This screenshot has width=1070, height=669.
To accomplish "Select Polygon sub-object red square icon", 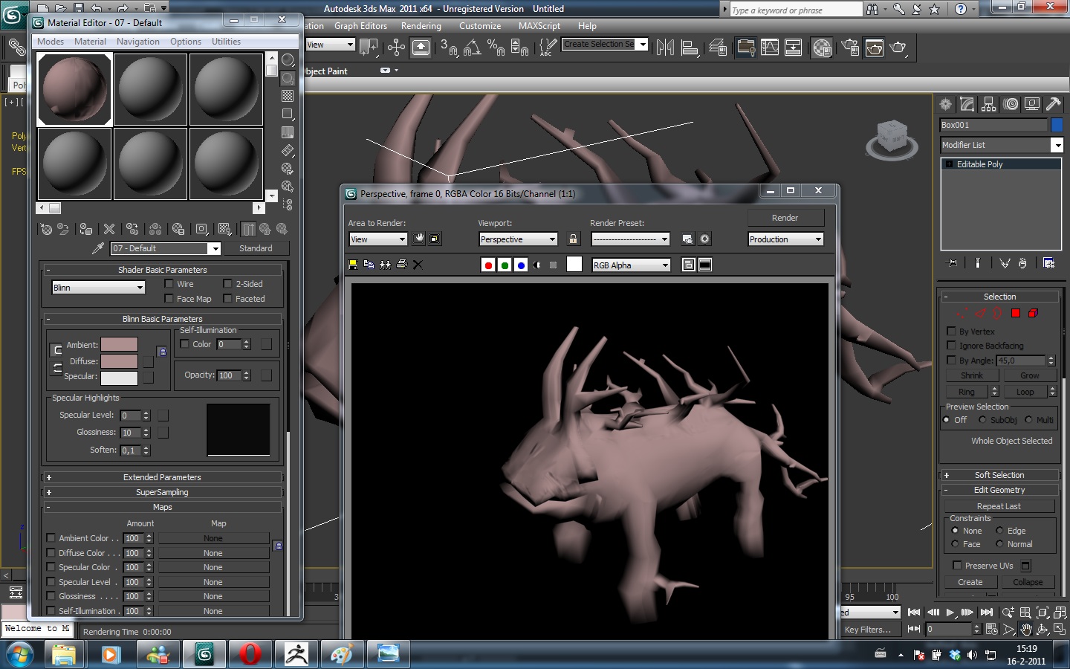I will pos(1016,313).
